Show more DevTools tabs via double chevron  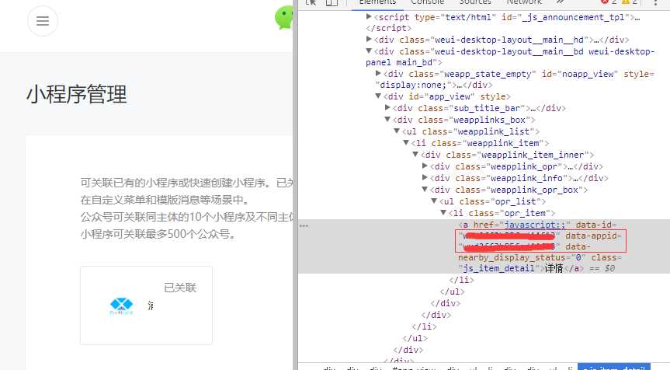click(560, 2)
